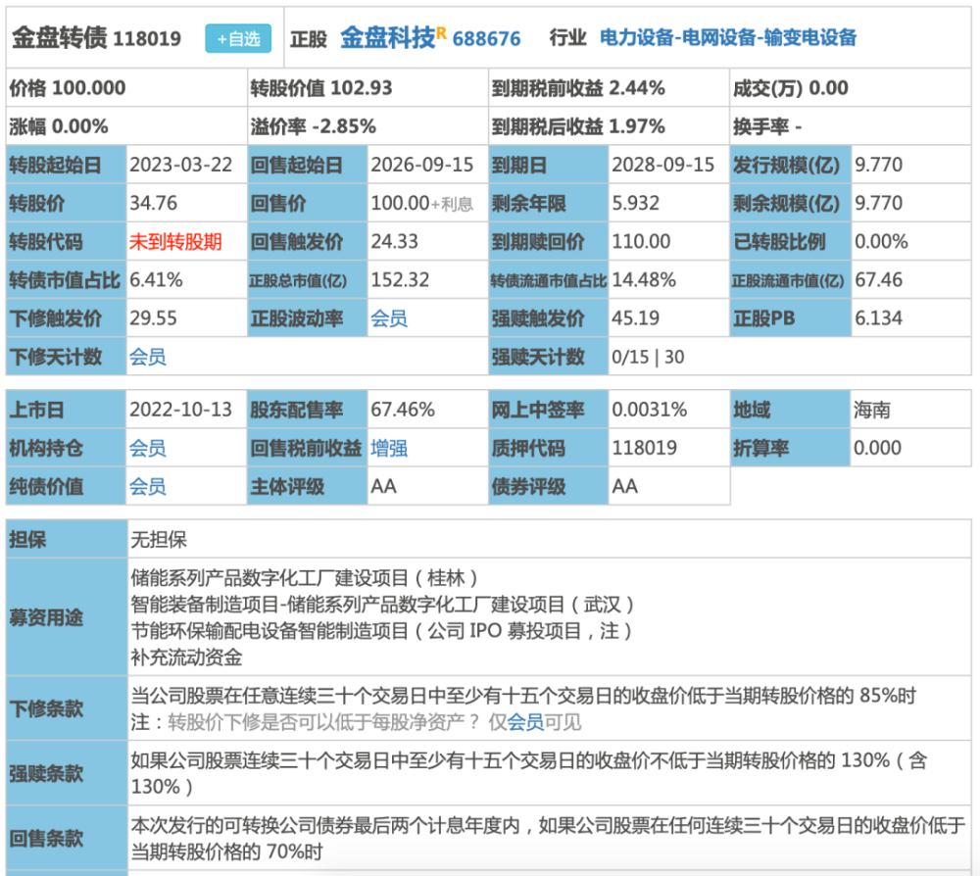
Task: Click the 募资用途 header cell
Action: [x=67, y=617]
